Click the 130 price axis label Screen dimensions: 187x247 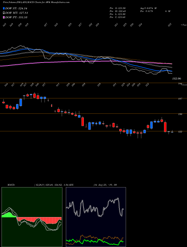click(x=180, y=114)
